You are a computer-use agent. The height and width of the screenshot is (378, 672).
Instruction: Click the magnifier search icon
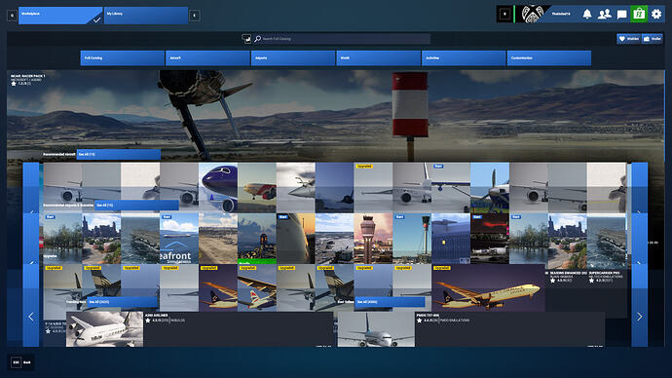(x=257, y=39)
